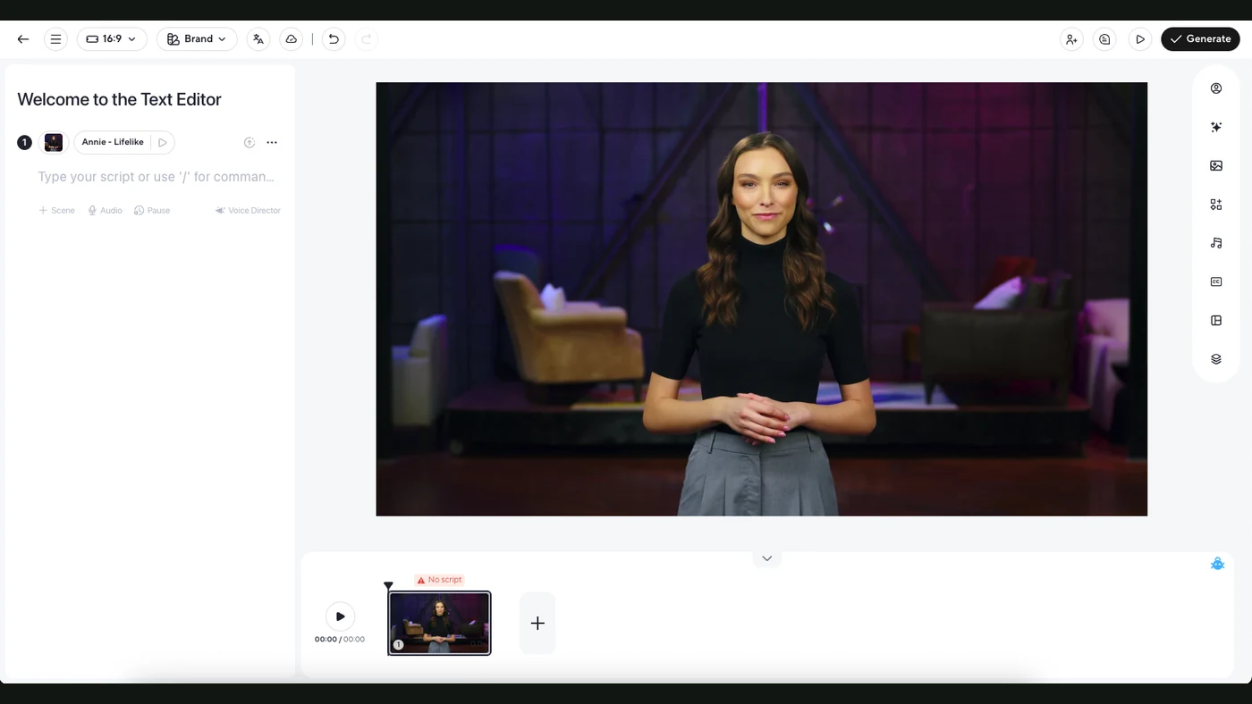Check the cloud save status icon

click(291, 39)
